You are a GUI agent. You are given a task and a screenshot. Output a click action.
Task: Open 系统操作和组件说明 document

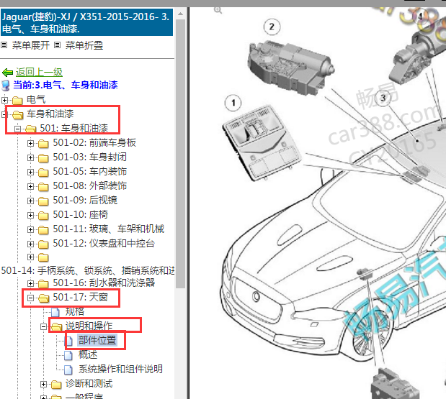pos(120,369)
